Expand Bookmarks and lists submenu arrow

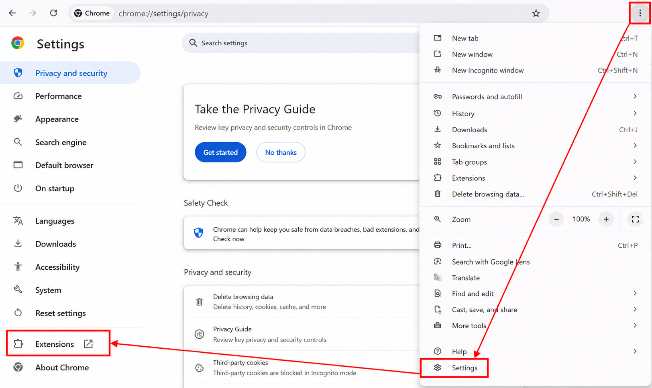tap(635, 145)
